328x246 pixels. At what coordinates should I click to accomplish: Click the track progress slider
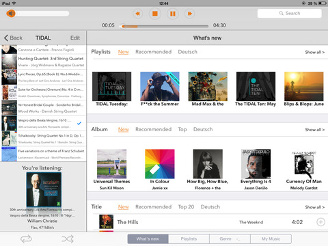[x=165, y=26]
